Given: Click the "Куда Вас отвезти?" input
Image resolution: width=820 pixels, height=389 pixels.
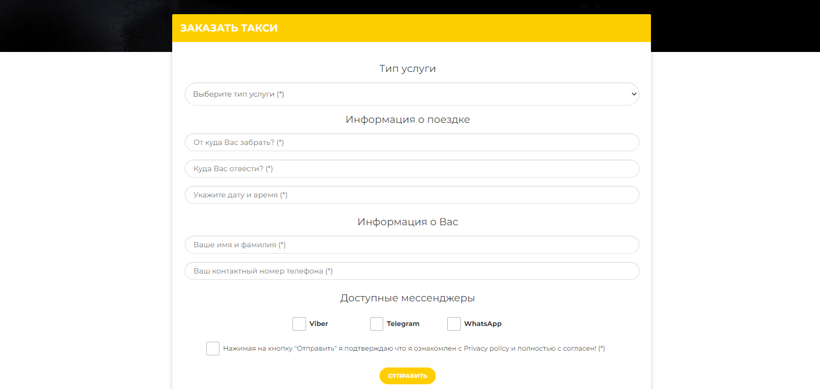Looking at the screenshot, I should click(411, 169).
